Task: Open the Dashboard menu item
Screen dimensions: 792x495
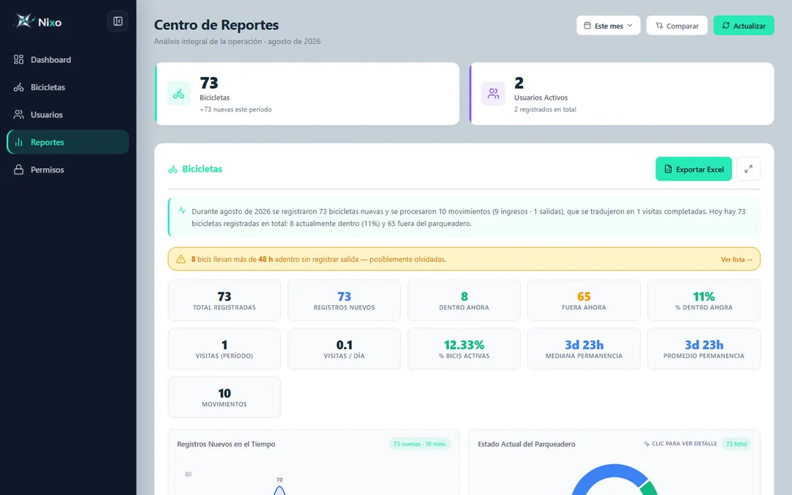Action: click(x=67, y=59)
